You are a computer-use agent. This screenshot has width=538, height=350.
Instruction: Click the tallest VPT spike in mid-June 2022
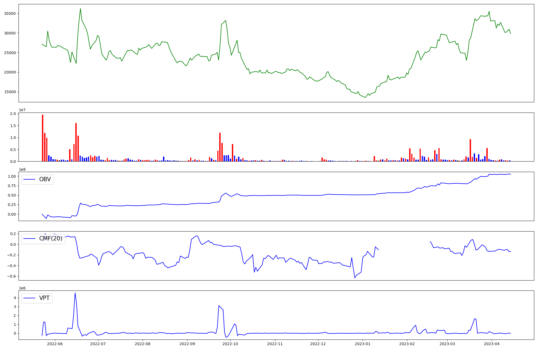coord(75,293)
